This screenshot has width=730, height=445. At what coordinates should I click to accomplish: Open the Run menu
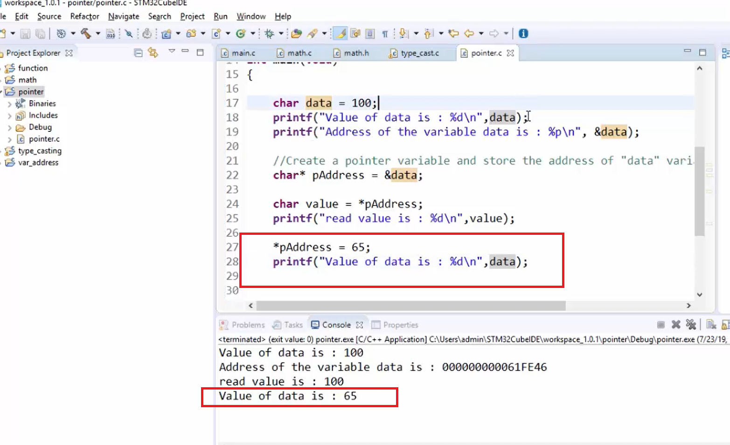tap(221, 16)
